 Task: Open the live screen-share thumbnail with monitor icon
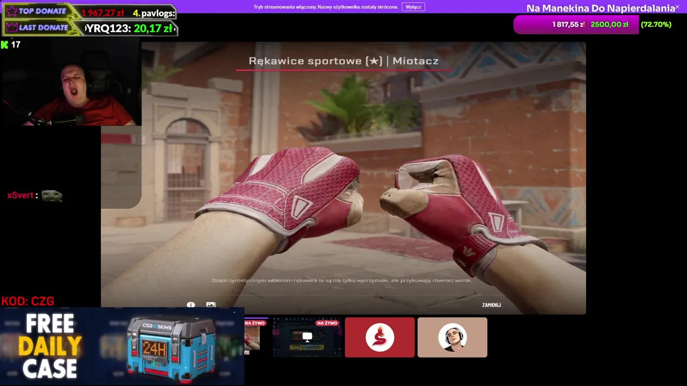[x=307, y=337]
